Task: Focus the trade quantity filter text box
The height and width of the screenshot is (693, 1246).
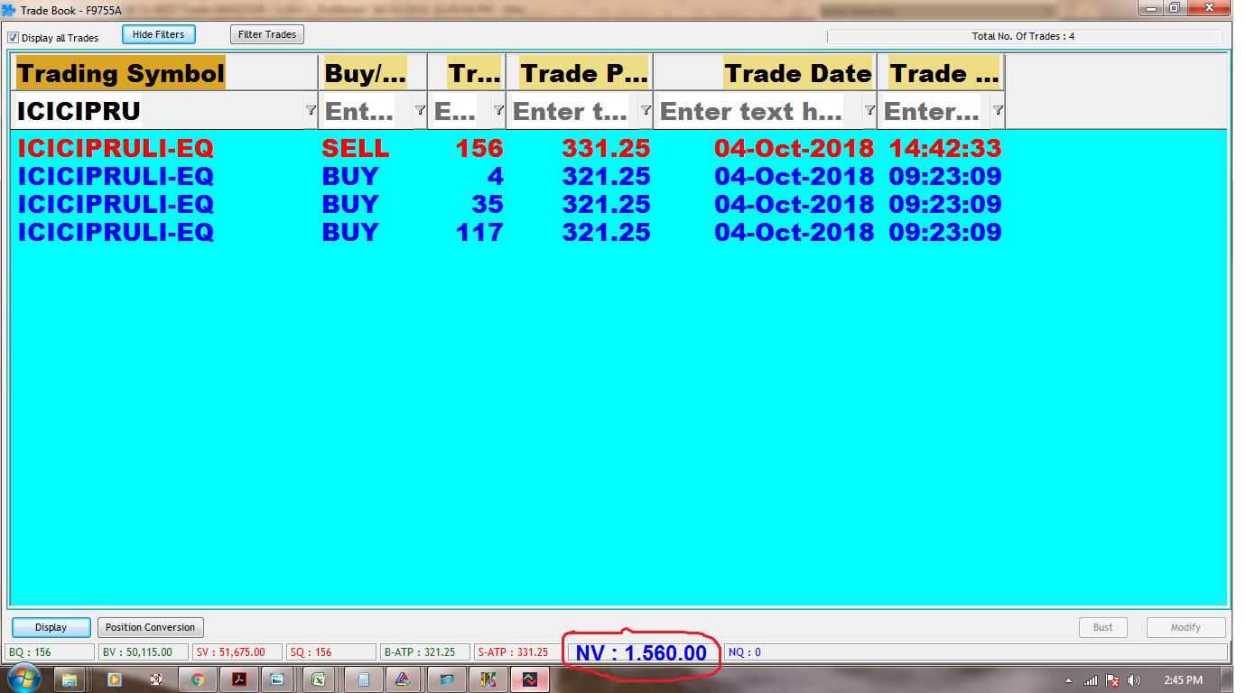Action: coord(460,111)
